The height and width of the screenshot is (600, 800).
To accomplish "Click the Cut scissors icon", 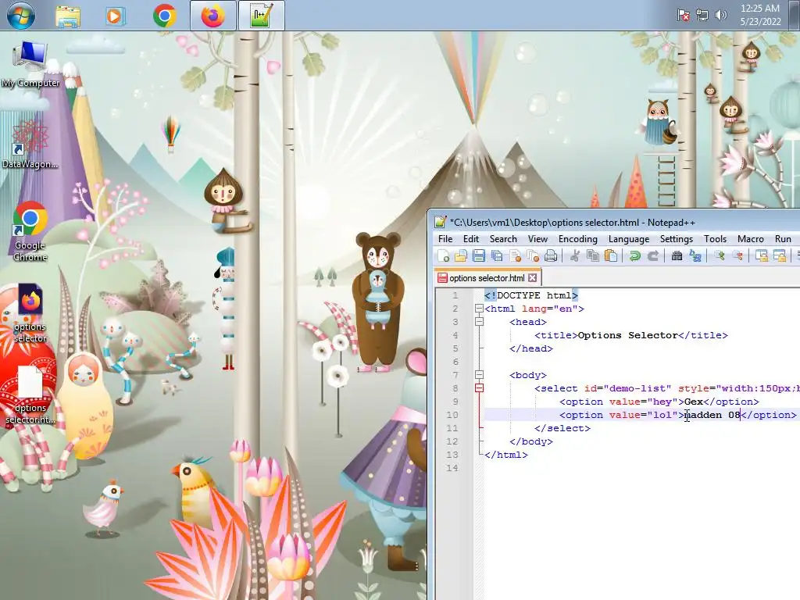I will pyautogui.click(x=575, y=255).
